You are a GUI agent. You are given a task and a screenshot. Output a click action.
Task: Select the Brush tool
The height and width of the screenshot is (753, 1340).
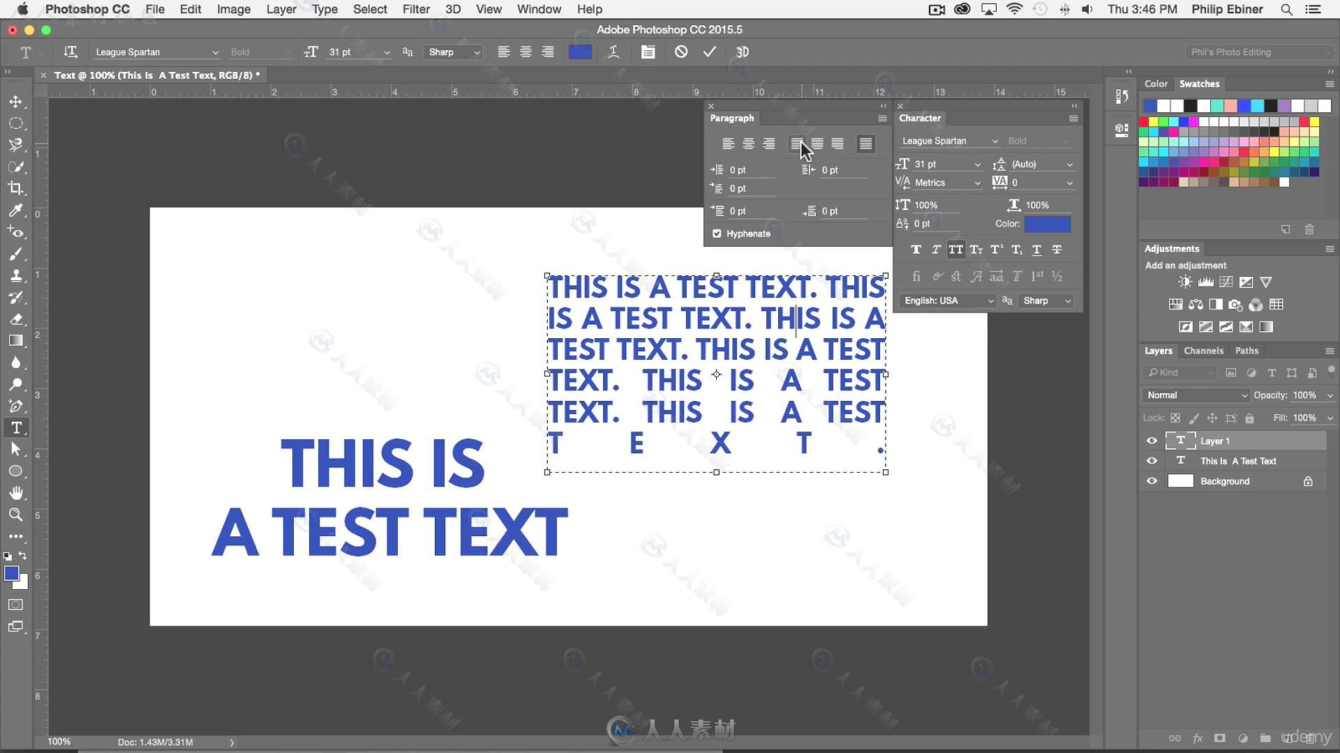coord(15,254)
